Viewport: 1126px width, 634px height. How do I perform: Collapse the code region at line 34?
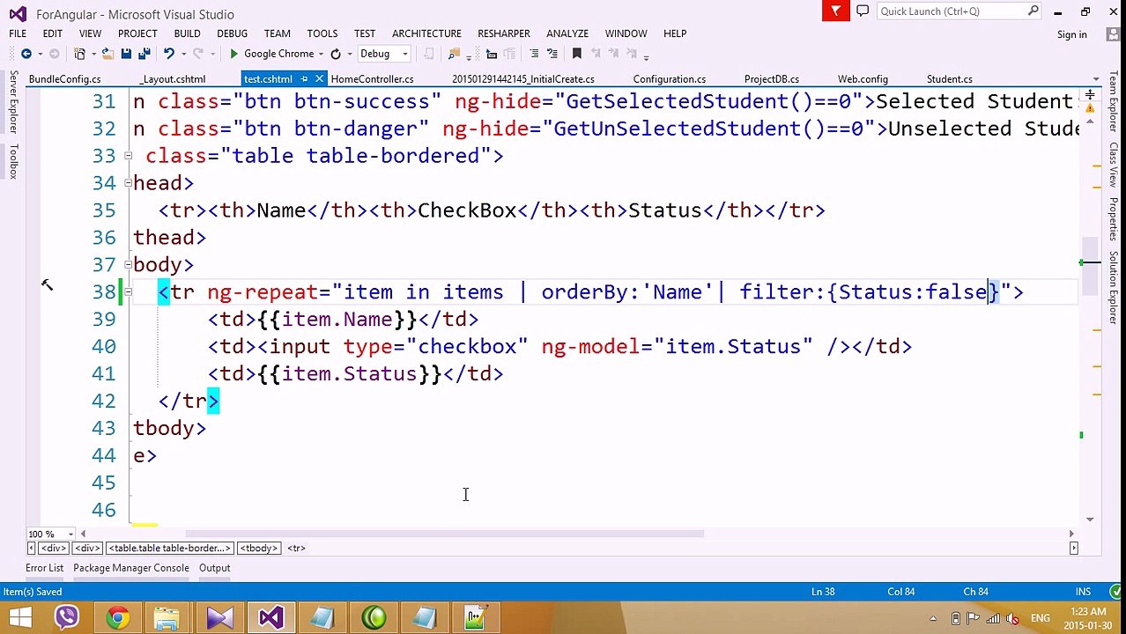coord(128,183)
